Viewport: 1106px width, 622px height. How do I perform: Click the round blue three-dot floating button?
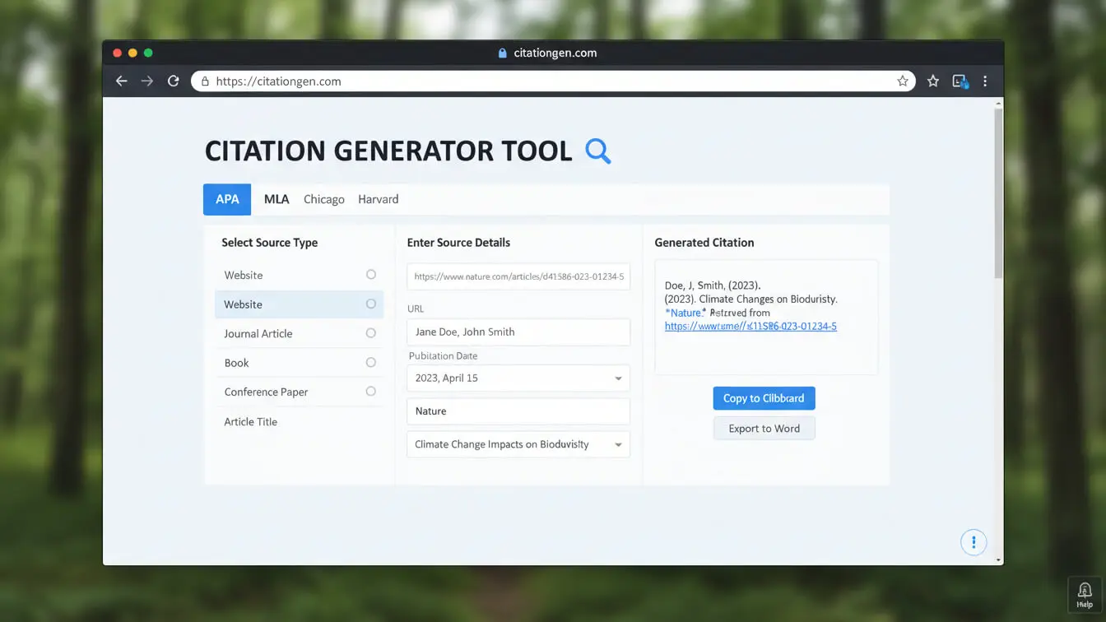(x=974, y=541)
